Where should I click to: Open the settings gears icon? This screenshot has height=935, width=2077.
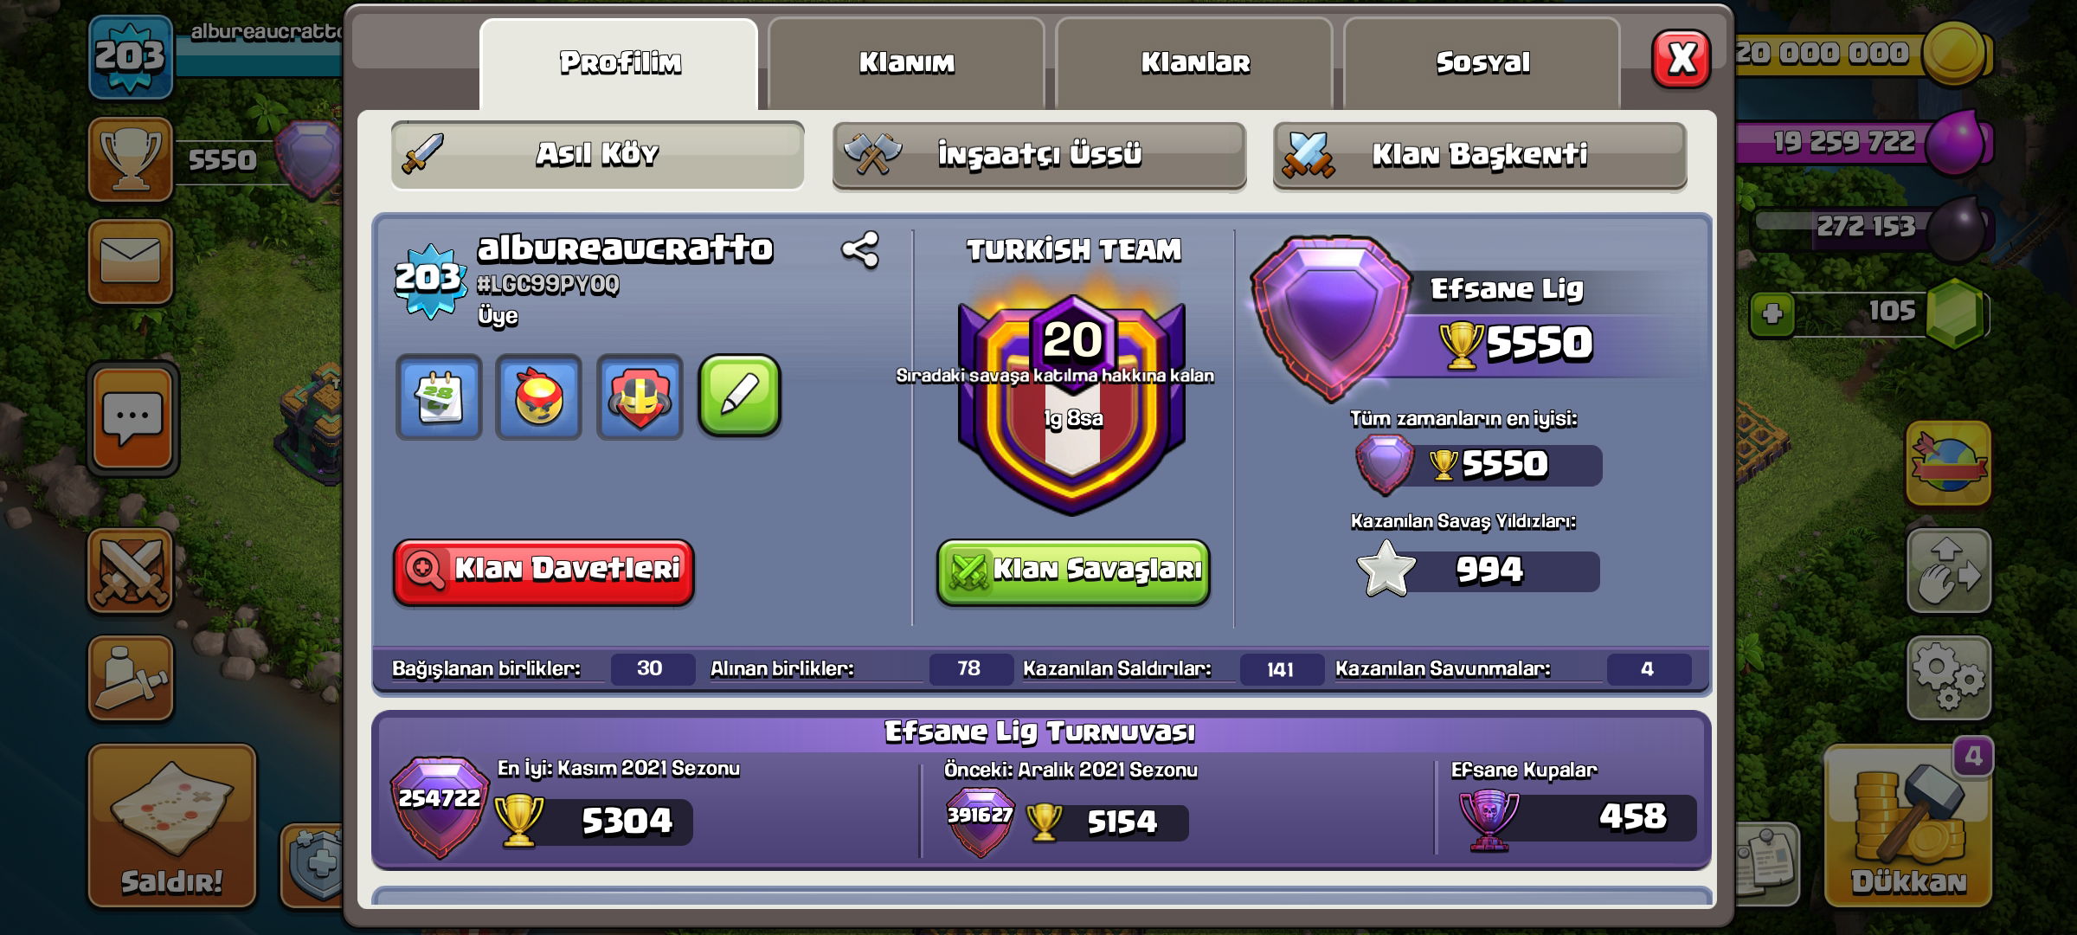tap(1949, 678)
